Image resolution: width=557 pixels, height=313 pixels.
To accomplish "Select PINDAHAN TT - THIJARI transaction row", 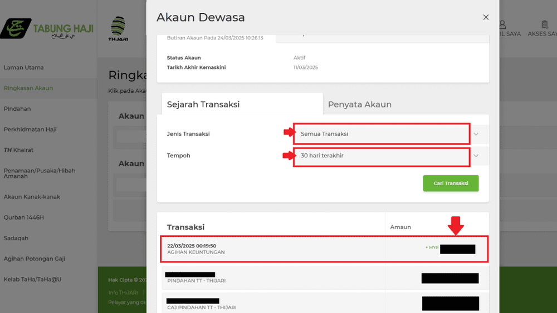I will [x=325, y=278].
